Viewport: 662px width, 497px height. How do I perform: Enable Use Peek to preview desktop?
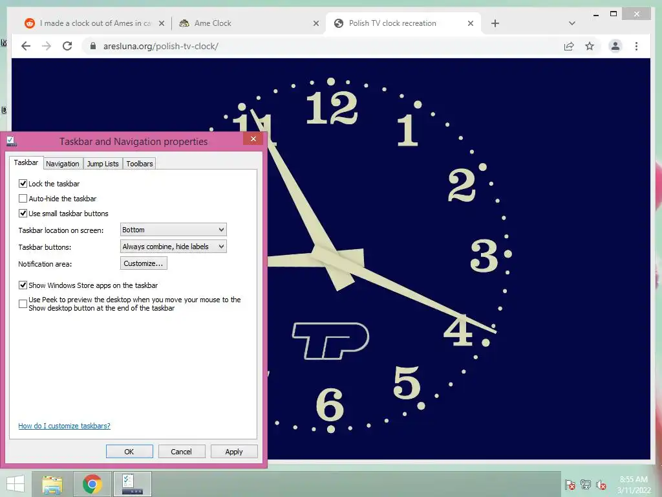click(23, 304)
